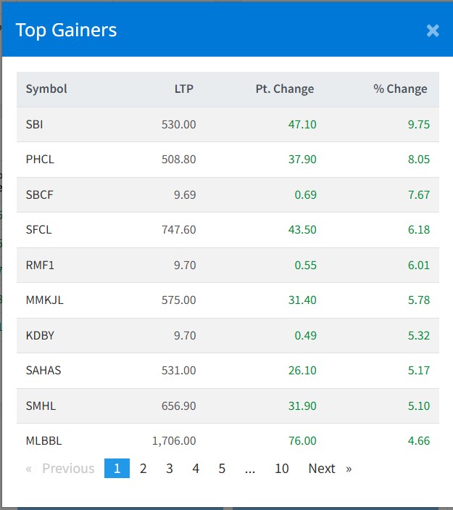Image resolution: width=453 pixels, height=510 pixels.
Task: Close the Top Gainers dialog
Action: click(433, 30)
